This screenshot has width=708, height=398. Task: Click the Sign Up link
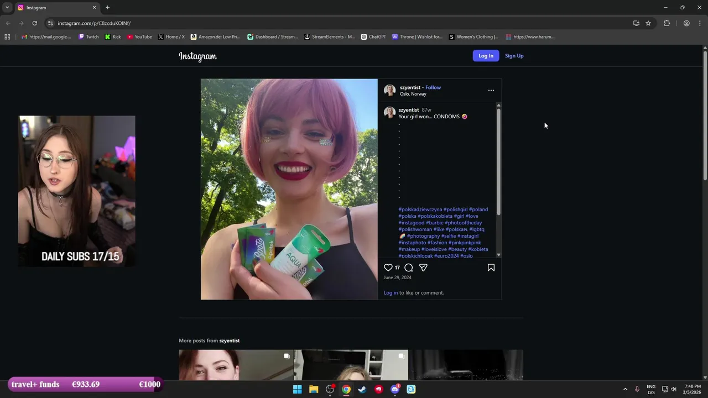pyautogui.click(x=514, y=56)
